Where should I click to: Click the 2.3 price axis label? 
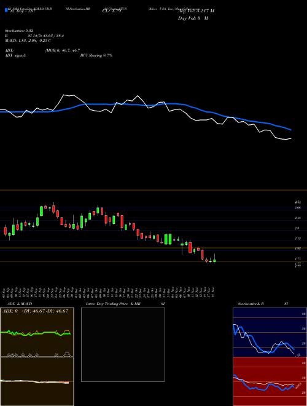[x=297, y=228]
